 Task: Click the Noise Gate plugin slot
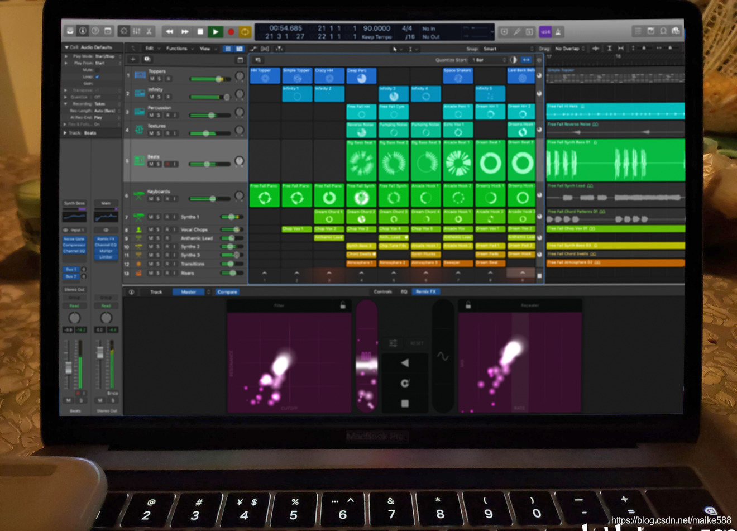pos(74,239)
